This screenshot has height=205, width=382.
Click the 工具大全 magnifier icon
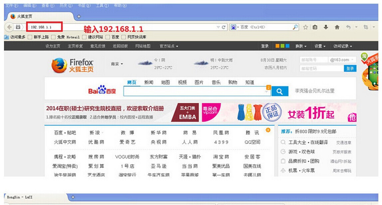click(x=283, y=142)
